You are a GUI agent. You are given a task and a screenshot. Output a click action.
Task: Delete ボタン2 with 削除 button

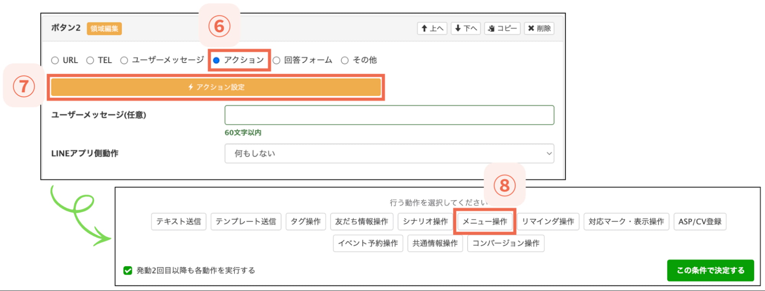tap(539, 28)
